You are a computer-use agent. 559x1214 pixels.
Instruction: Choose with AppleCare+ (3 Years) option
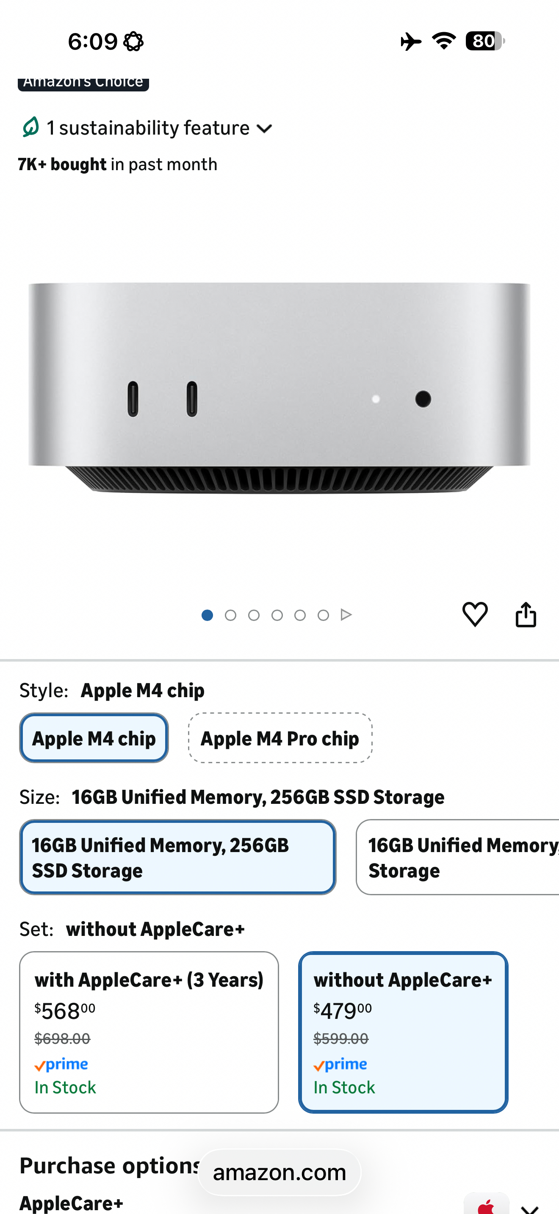(149, 1032)
